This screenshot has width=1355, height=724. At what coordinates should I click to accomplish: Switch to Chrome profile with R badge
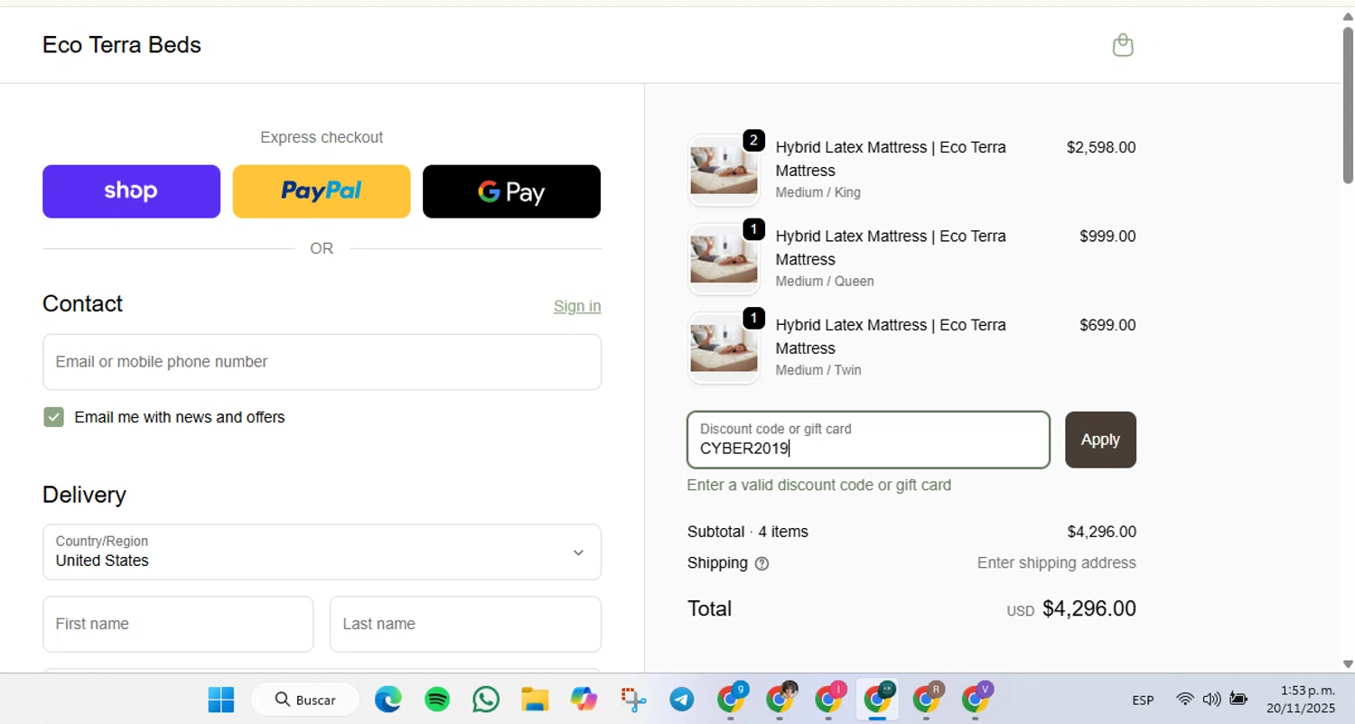927,698
